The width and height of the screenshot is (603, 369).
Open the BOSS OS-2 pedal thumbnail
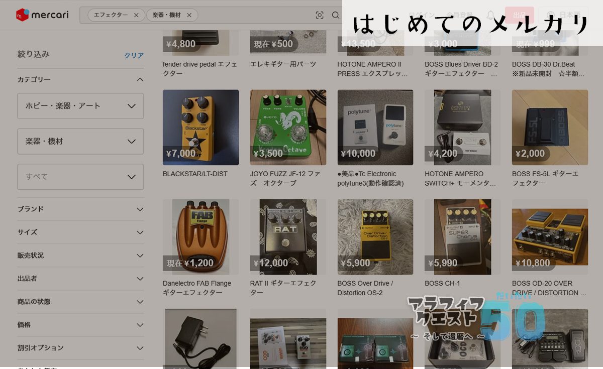point(375,237)
